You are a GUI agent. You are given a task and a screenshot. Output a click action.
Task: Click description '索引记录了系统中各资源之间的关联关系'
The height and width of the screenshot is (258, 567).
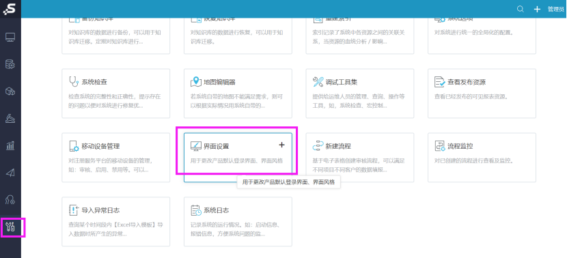[359, 37]
